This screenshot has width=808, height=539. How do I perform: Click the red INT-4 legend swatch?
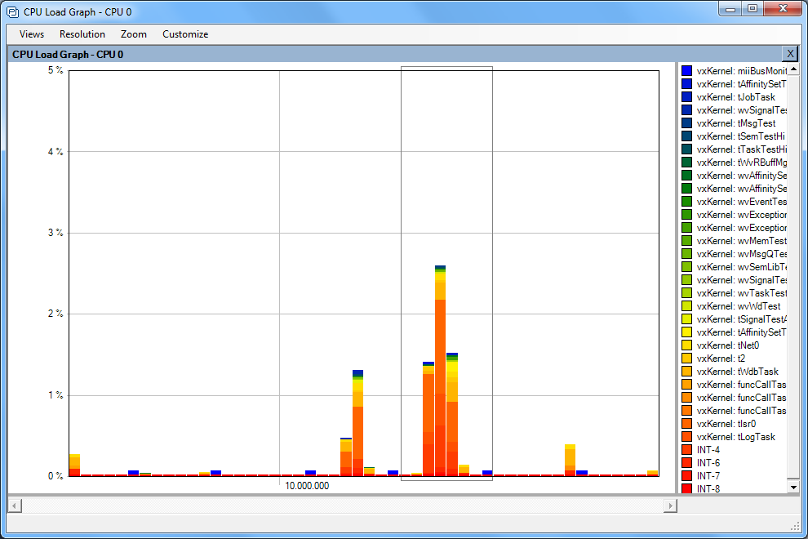click(686, 450)
